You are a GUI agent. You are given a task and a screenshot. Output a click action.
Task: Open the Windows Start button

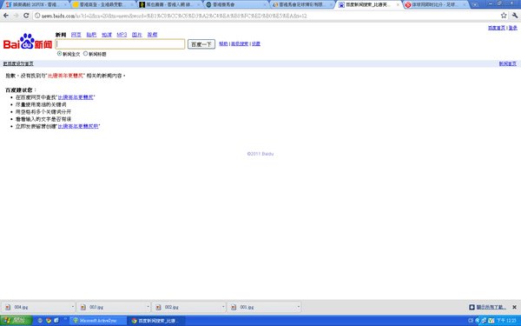point(16,321)
